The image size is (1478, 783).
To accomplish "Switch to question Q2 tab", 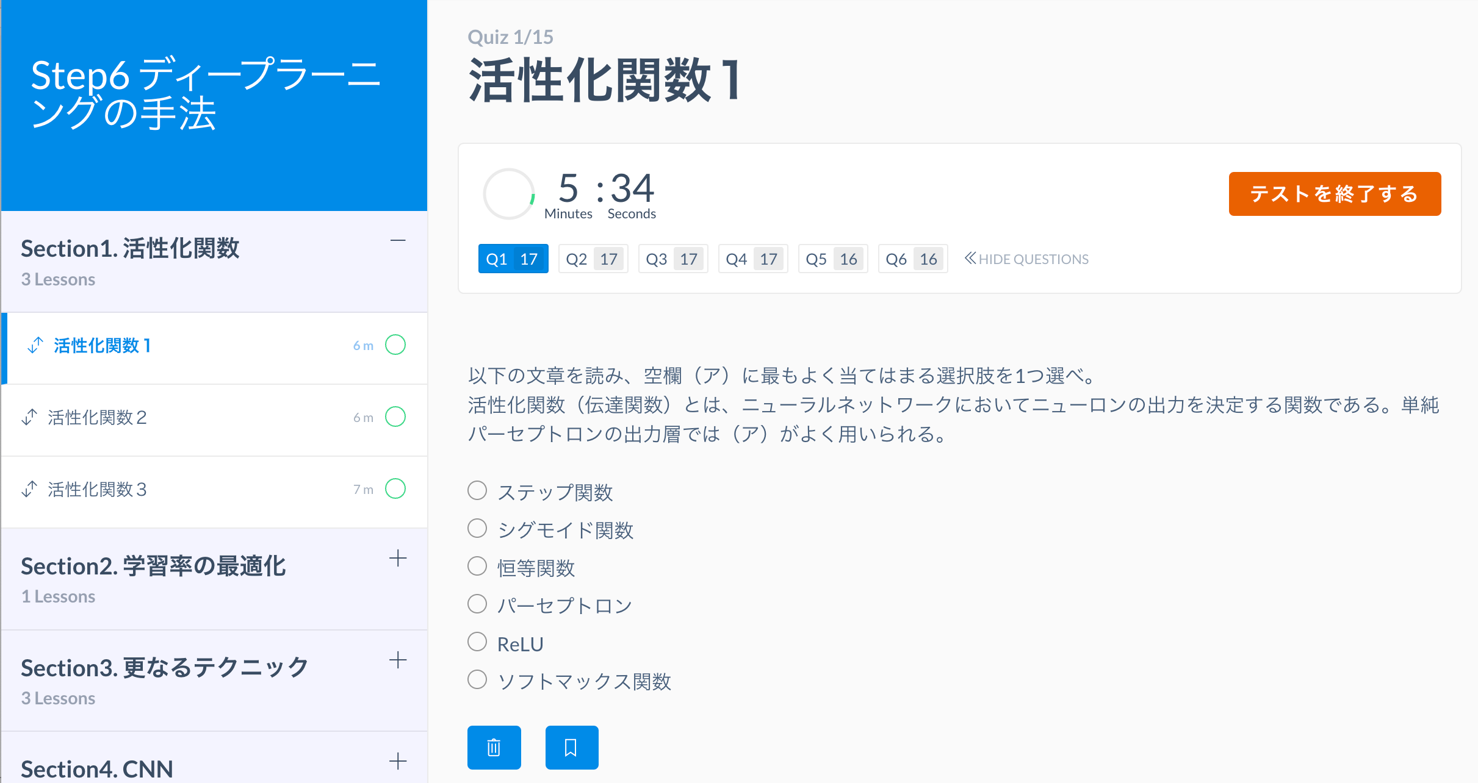I will tap(593, 259).
